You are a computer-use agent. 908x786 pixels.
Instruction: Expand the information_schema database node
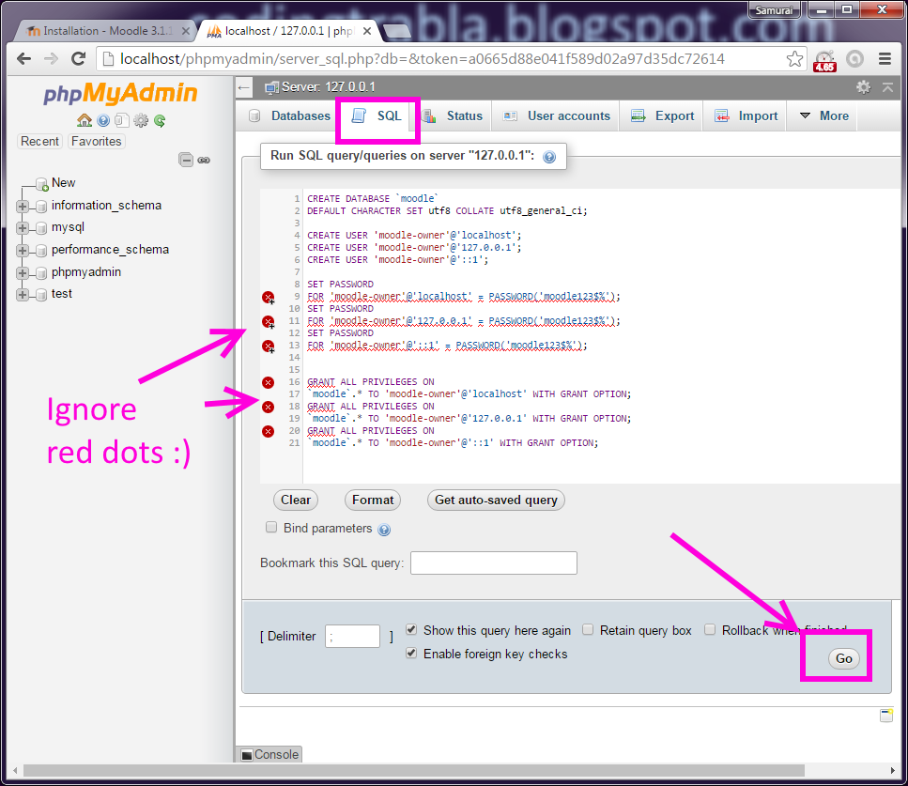click(x=23, y=205)
